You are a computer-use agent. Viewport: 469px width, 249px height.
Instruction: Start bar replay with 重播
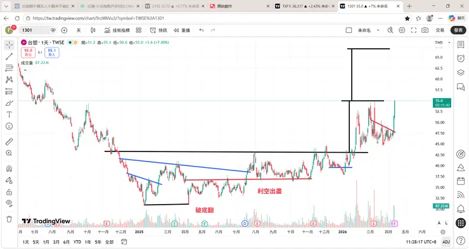point(182,30)
